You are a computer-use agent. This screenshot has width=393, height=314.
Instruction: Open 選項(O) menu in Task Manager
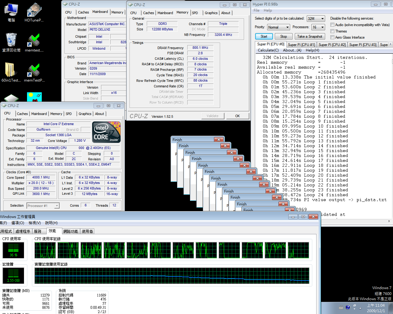(x=18, y=223)
